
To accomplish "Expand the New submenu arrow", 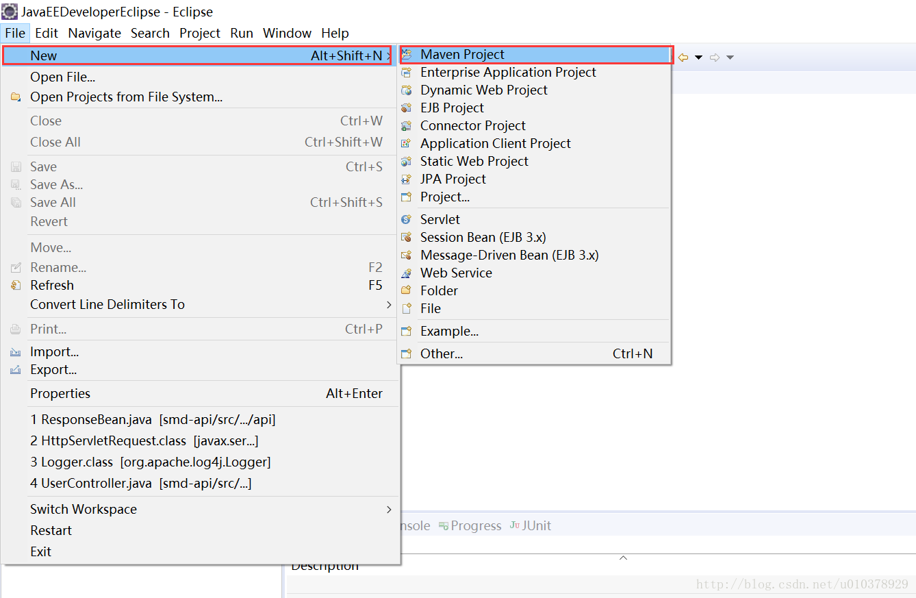I will tap(388, 56).
